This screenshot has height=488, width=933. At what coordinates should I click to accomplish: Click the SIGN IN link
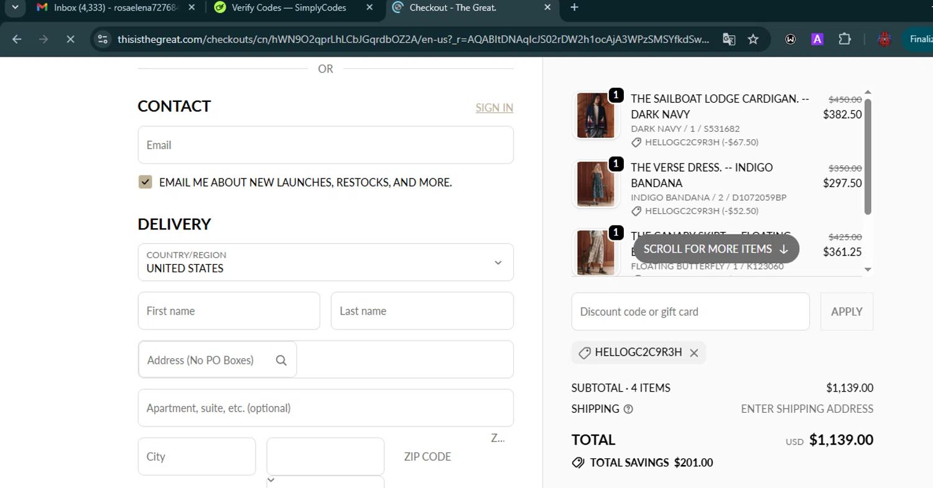[494, 108]
